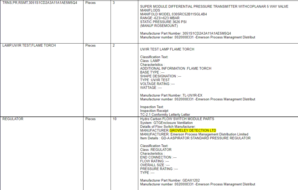
Task: Click the highlighted GROVELEY DETECTION LTD text
Action: [193, 131]
